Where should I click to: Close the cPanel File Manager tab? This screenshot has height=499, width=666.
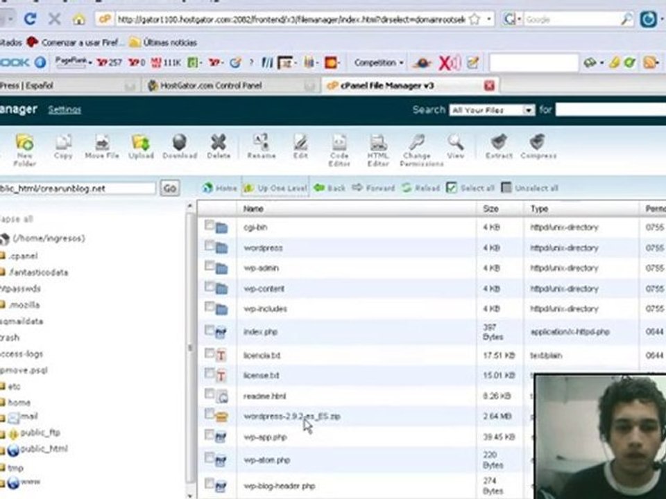point(489,86)
